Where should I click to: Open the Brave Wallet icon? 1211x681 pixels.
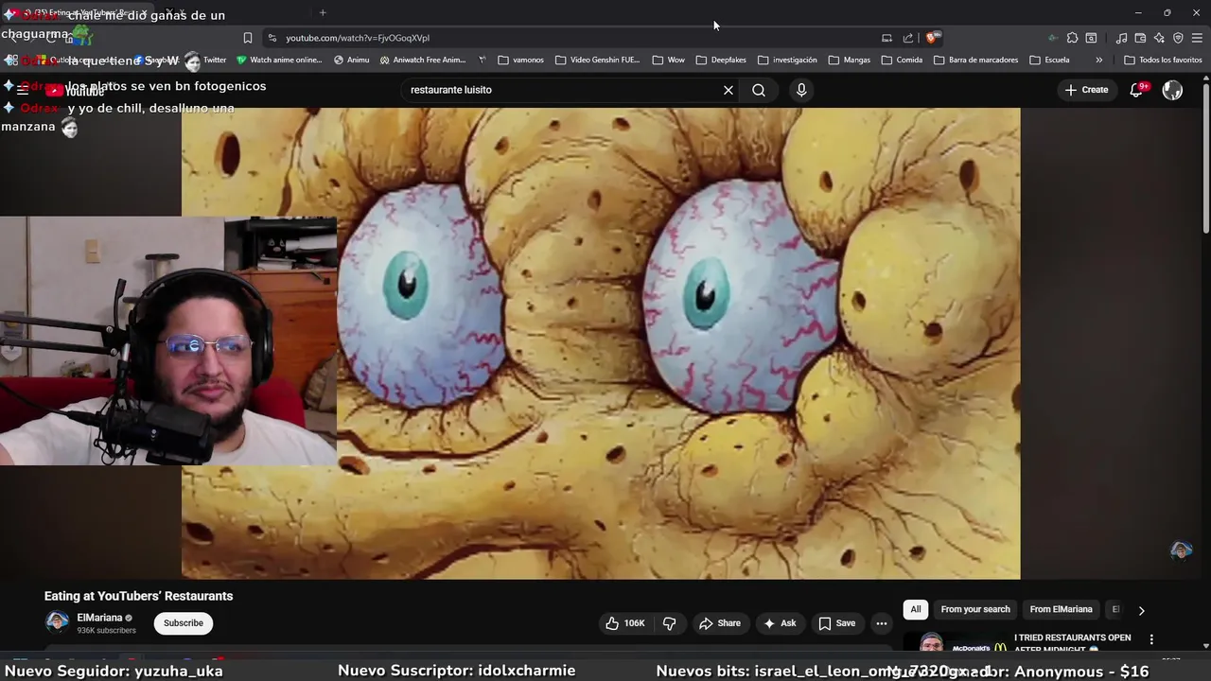[x=1140, y=38]
